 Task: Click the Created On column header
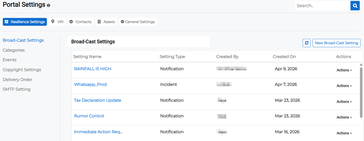[x=284, y=57]
